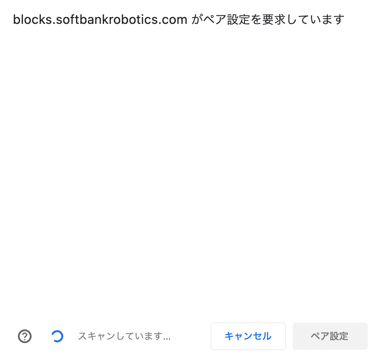Click the domain name in the dialog header
Viewport: 378px width, 361px height.
100,20
